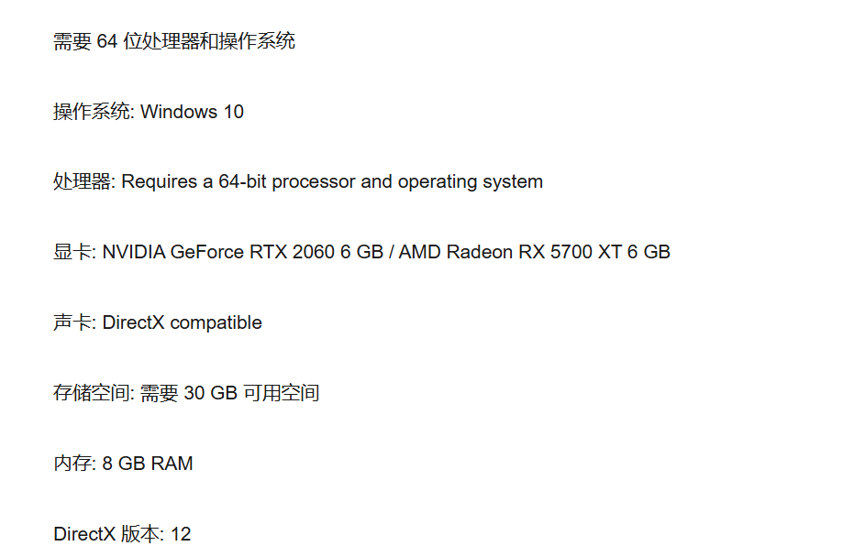Image resolution: width=865 pixels, height=557 pixels.
Task: Click the word "compatible"
Action: 216,322
